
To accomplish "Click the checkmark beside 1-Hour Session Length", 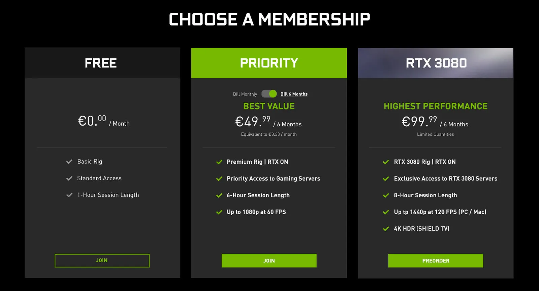I will [69, 195].
